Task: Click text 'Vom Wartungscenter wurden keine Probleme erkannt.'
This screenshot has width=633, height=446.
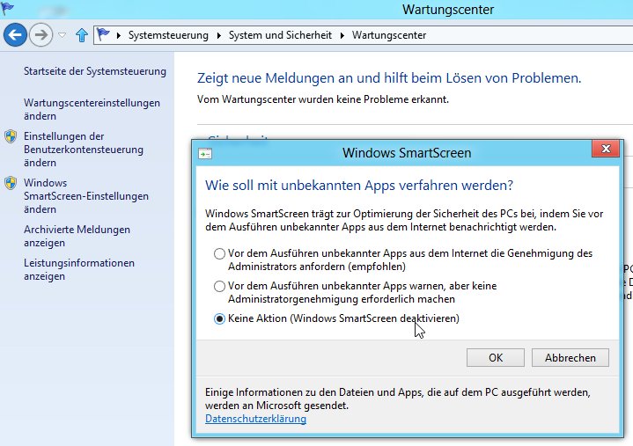Action: click(323, 99)
